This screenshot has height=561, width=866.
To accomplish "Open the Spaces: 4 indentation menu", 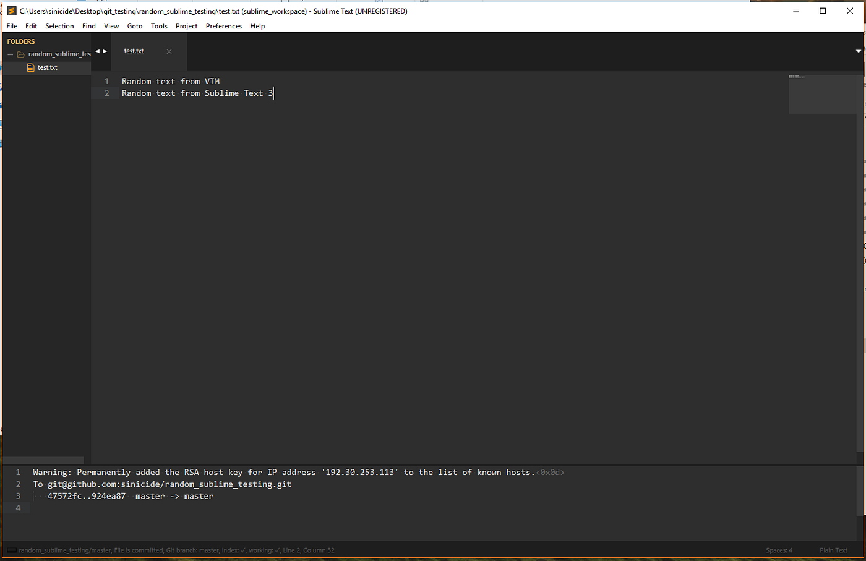I will click(x=778, y=550).
